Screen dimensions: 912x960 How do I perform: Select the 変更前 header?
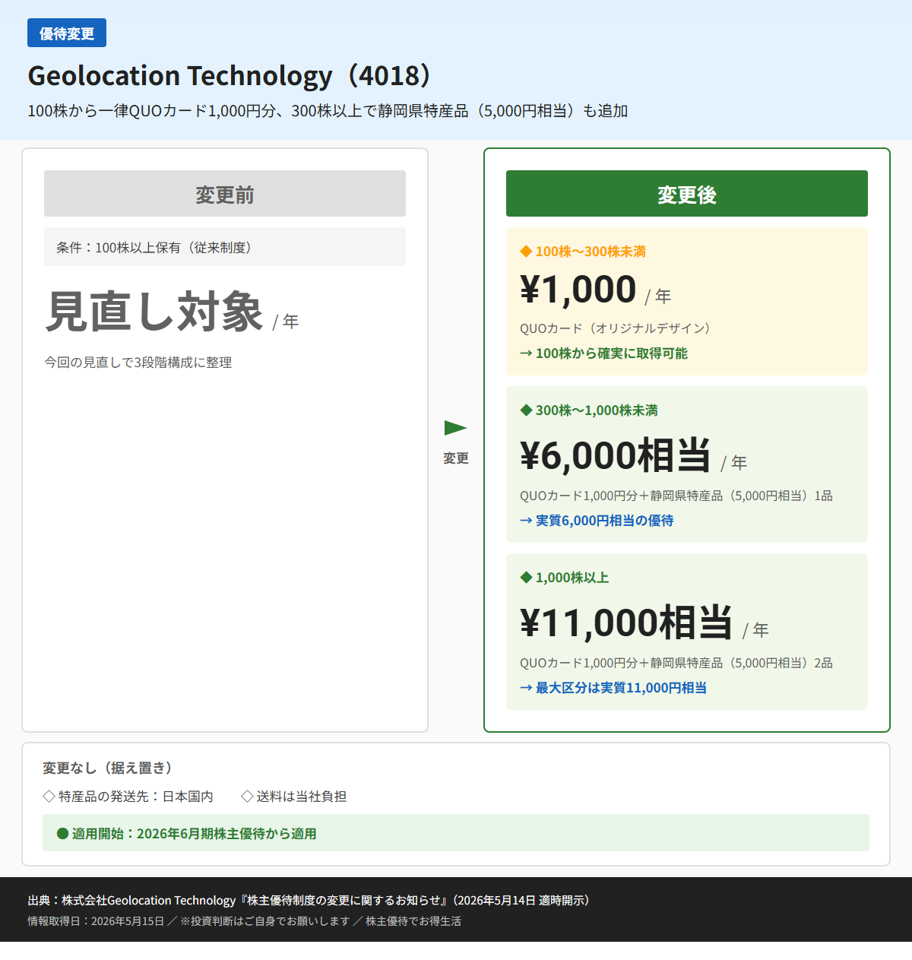coord(225,194)
